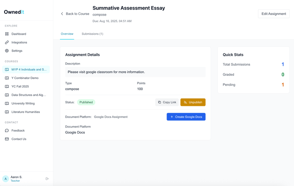This screenshot has width=294, height=186.
Task: Click the OwnedIt logo
Action: coord(14,12)
